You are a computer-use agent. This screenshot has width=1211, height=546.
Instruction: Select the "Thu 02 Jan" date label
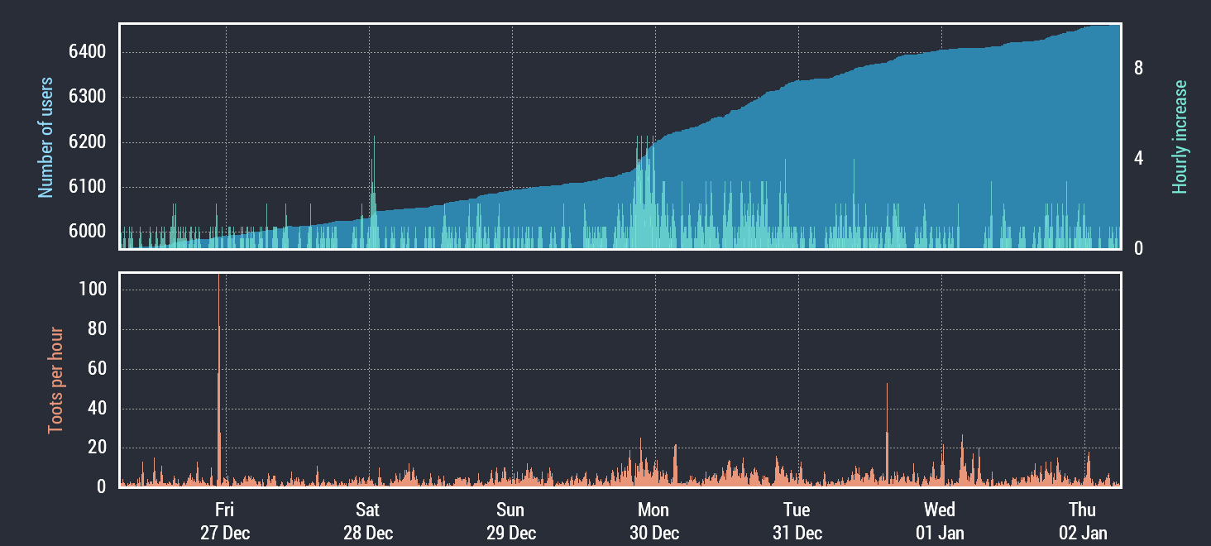coord(1083,521)
